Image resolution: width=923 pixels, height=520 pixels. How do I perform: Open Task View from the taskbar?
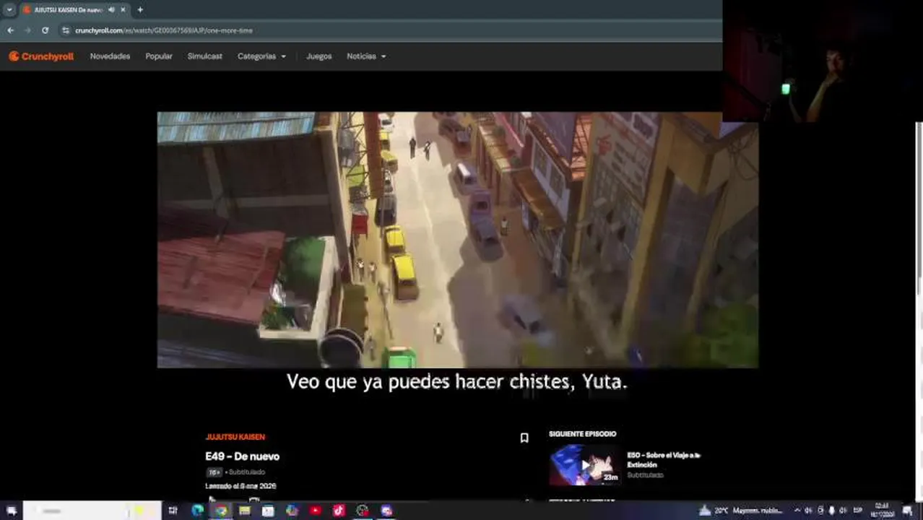[x=173, y=511]
